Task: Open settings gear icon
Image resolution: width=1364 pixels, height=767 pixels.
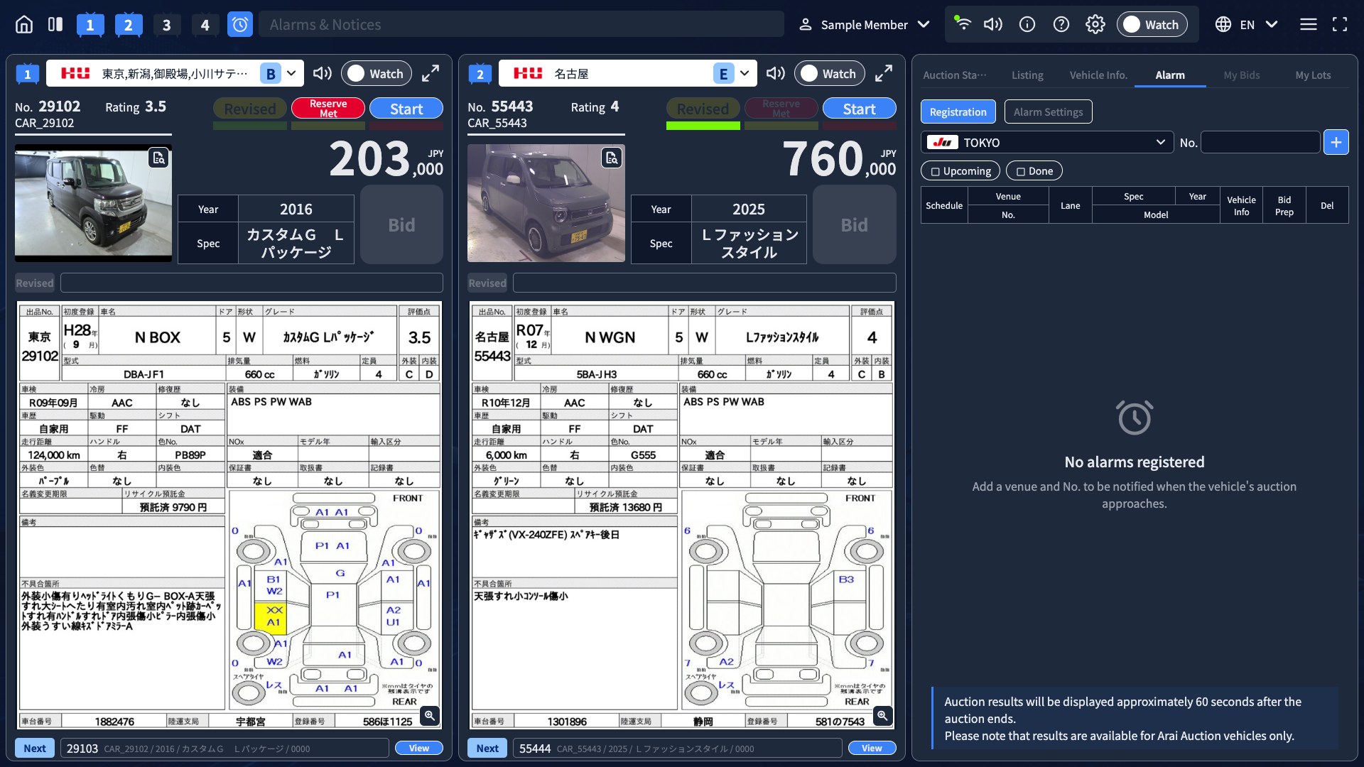Action: [1095, 24]
